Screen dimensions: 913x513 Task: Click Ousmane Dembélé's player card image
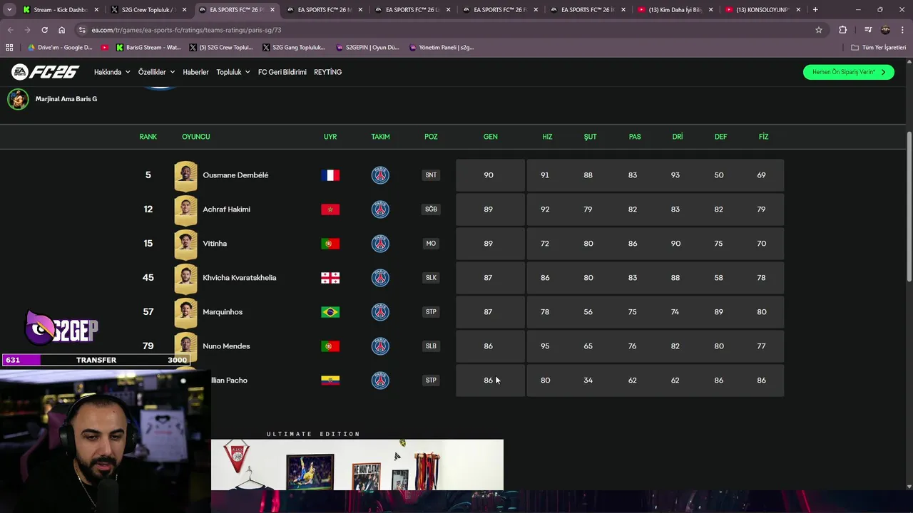(185, 175)
